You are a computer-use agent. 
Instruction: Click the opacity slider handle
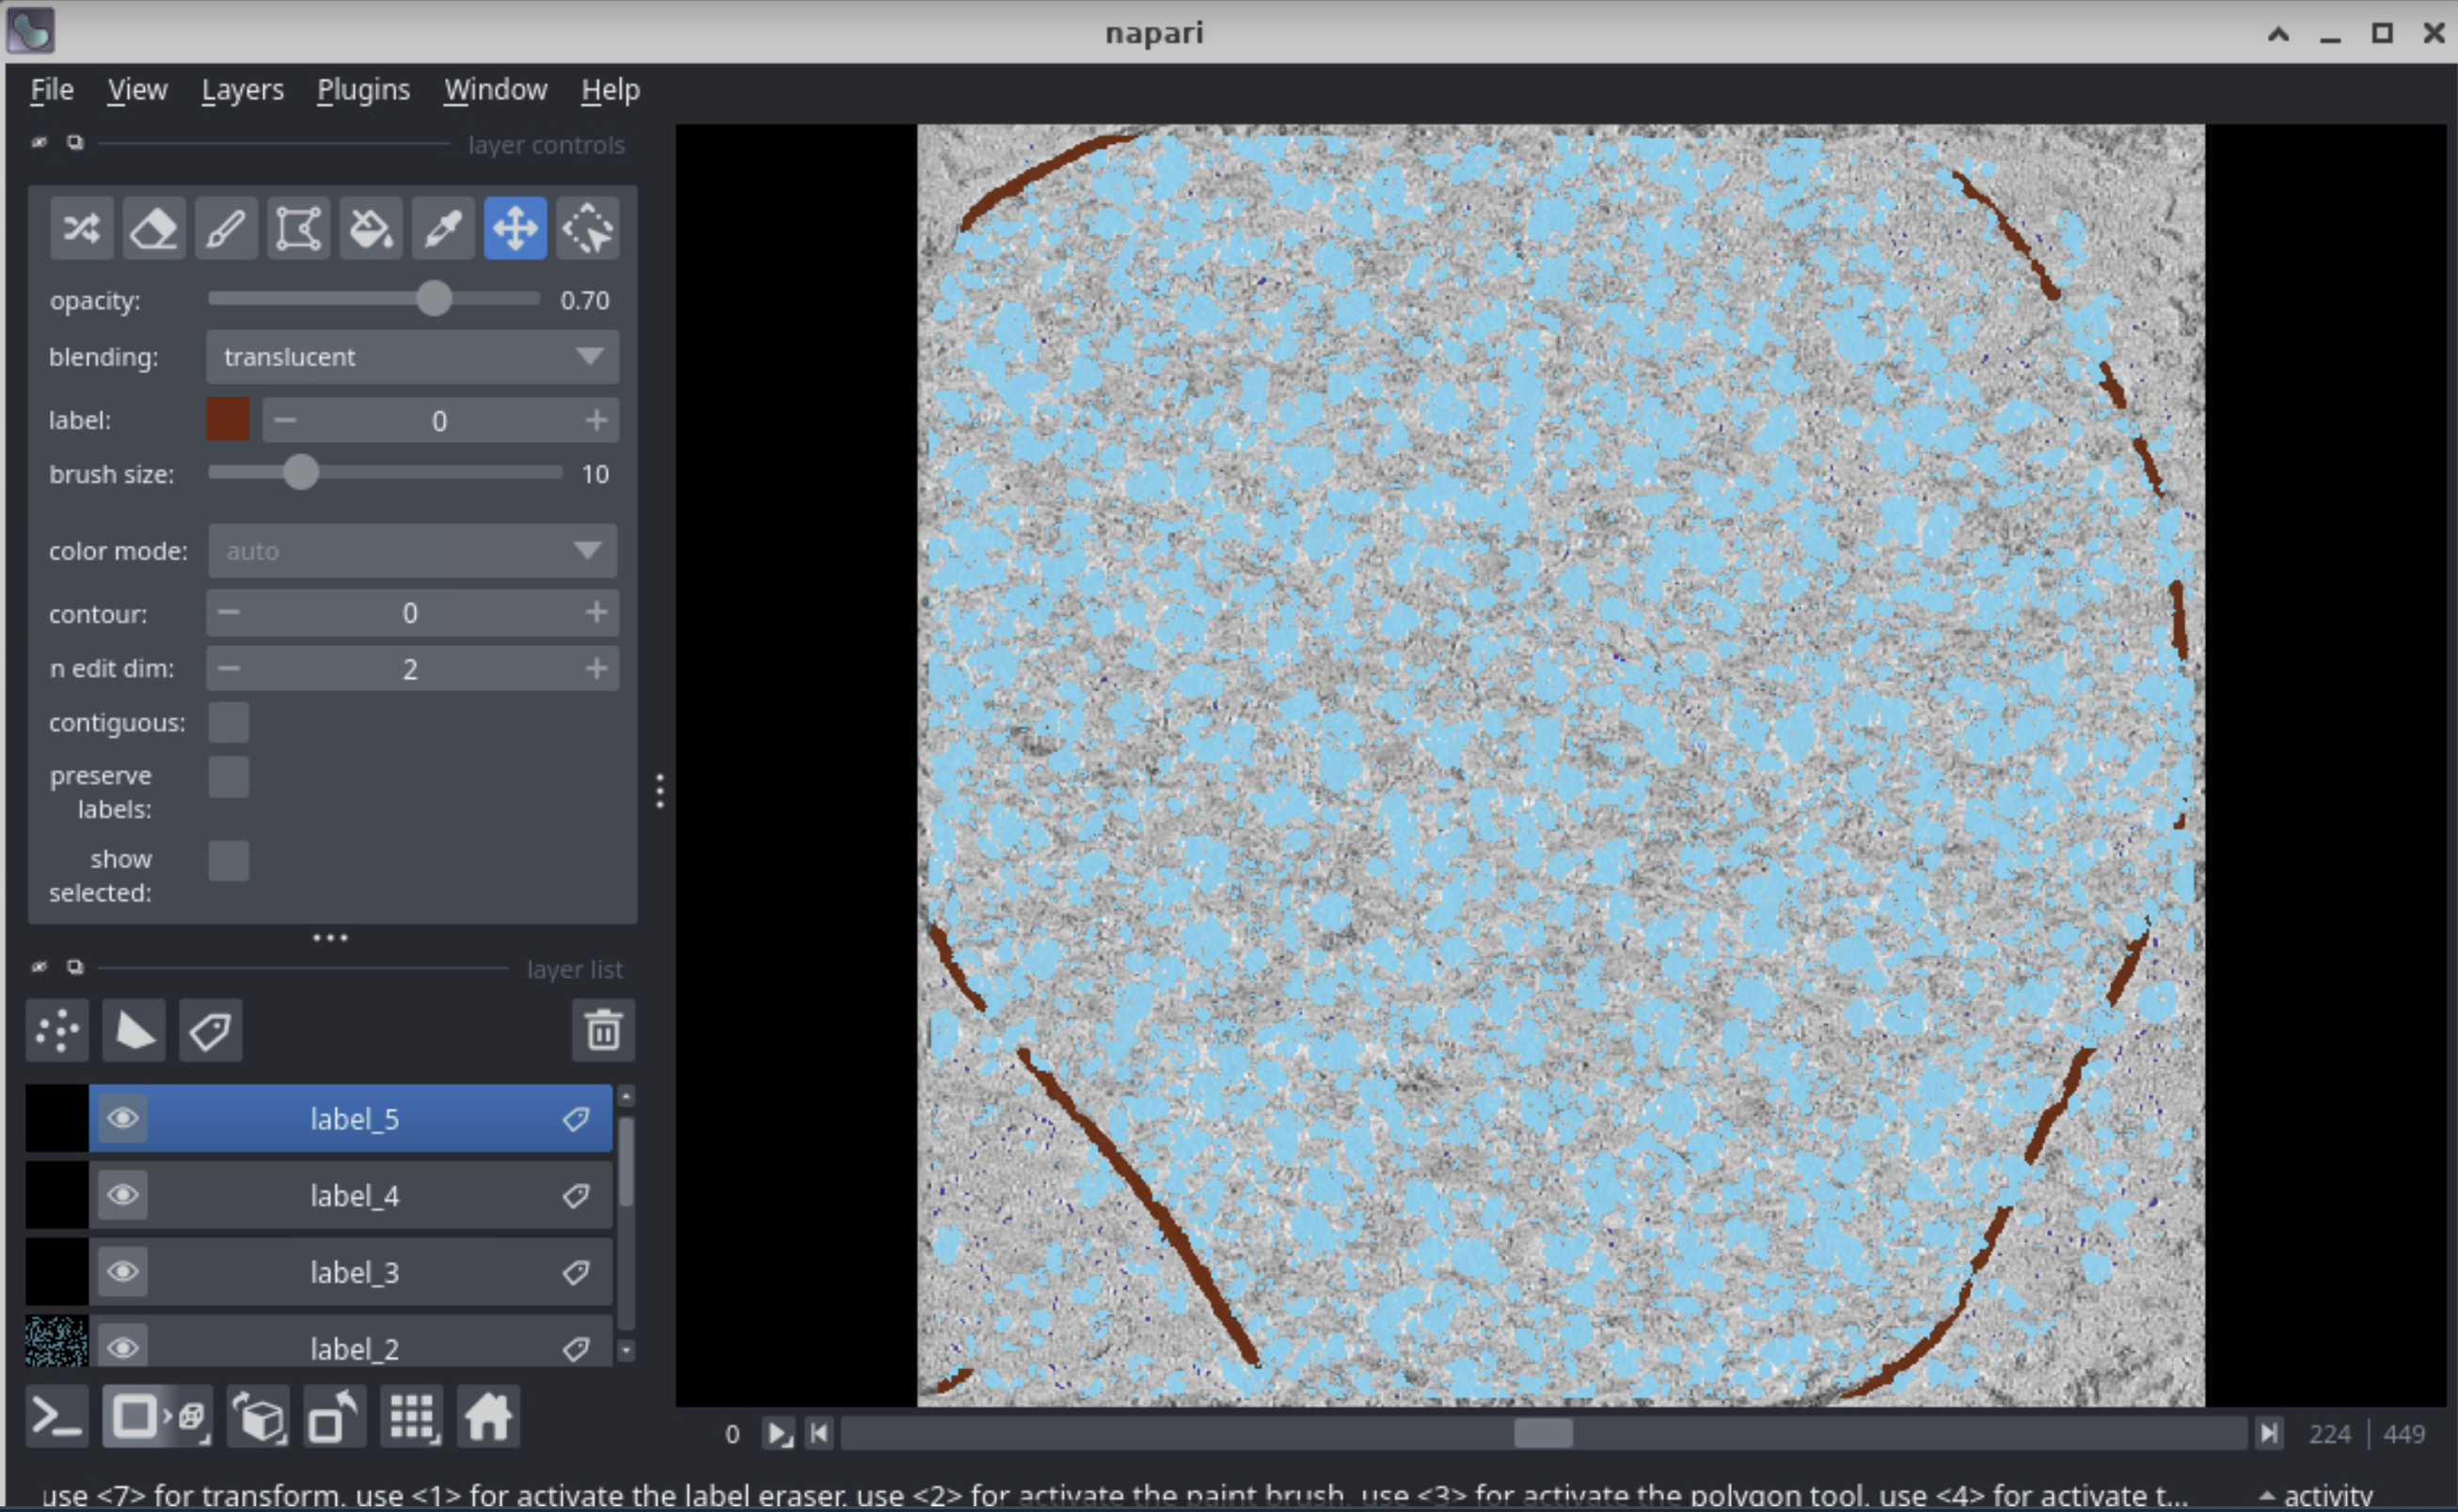pyautogui.click(x=435, y=299)
